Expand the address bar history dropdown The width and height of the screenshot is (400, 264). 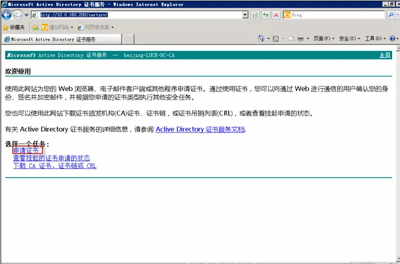coord(245,15)
